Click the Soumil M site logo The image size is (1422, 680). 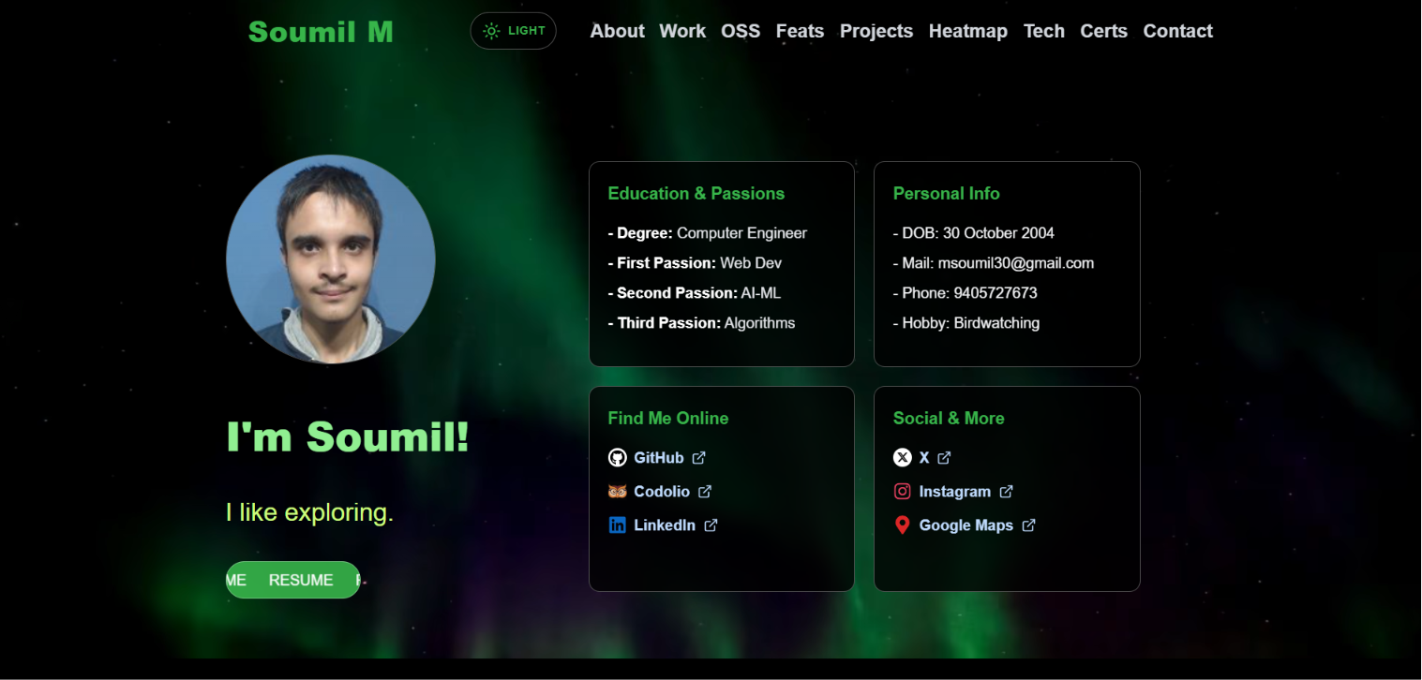click(x=321, y=32)
